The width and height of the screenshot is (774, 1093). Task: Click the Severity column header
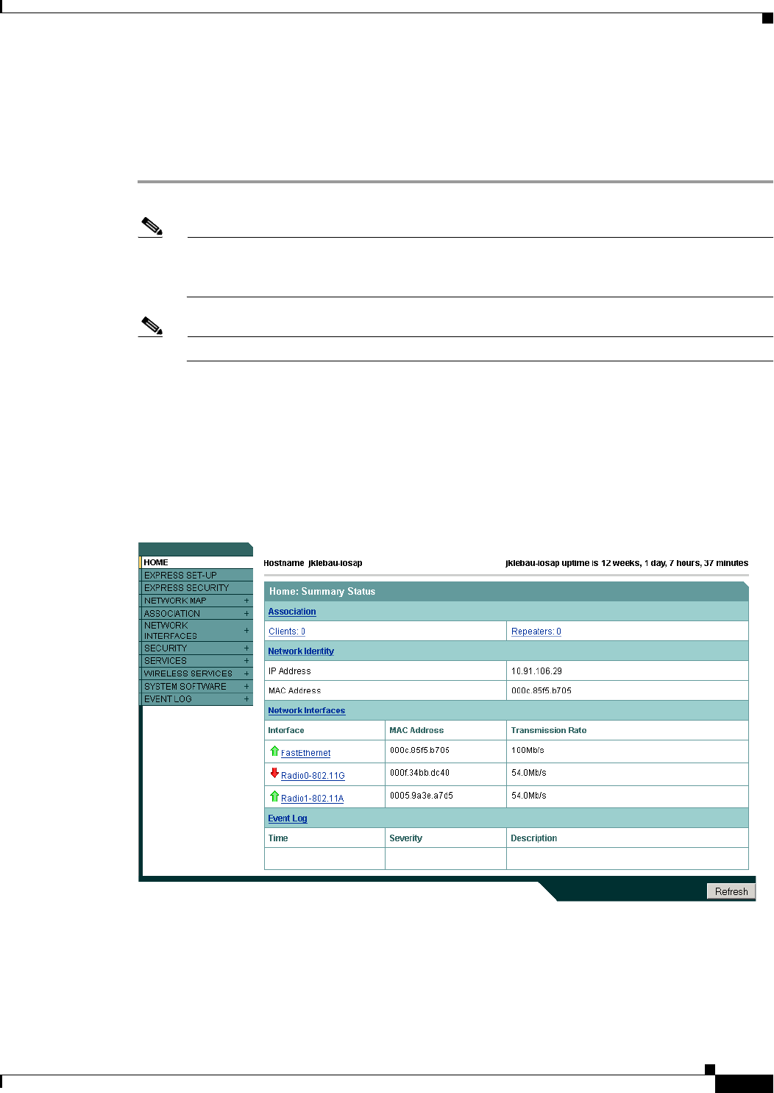pos(406,838)
